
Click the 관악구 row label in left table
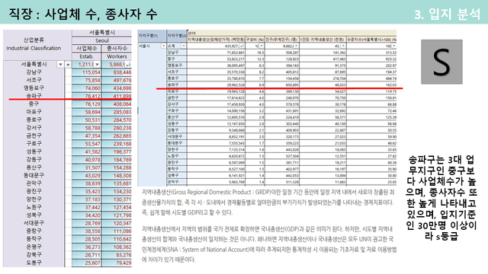click(x=34, y=183)
